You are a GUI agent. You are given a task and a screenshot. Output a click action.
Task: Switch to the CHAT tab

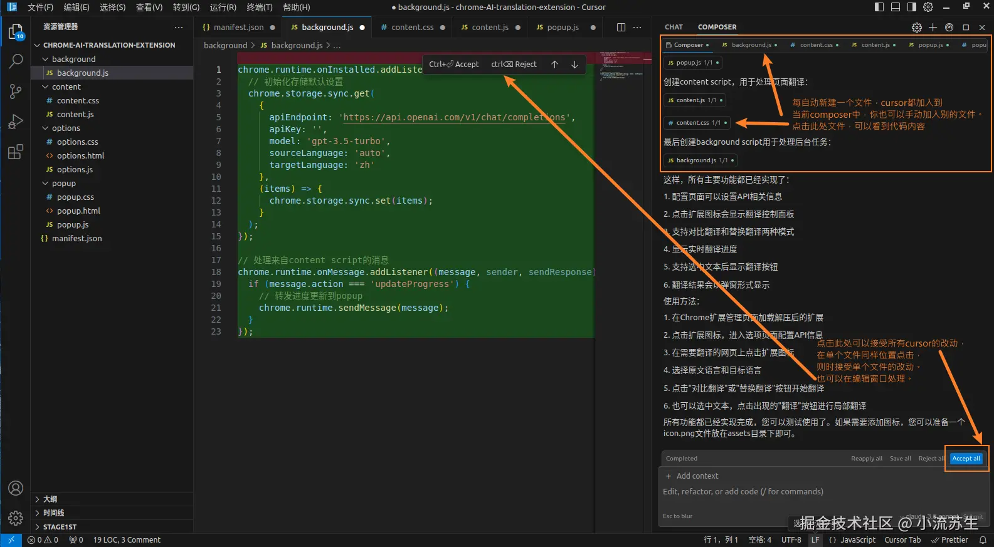[x=674, y=28]
